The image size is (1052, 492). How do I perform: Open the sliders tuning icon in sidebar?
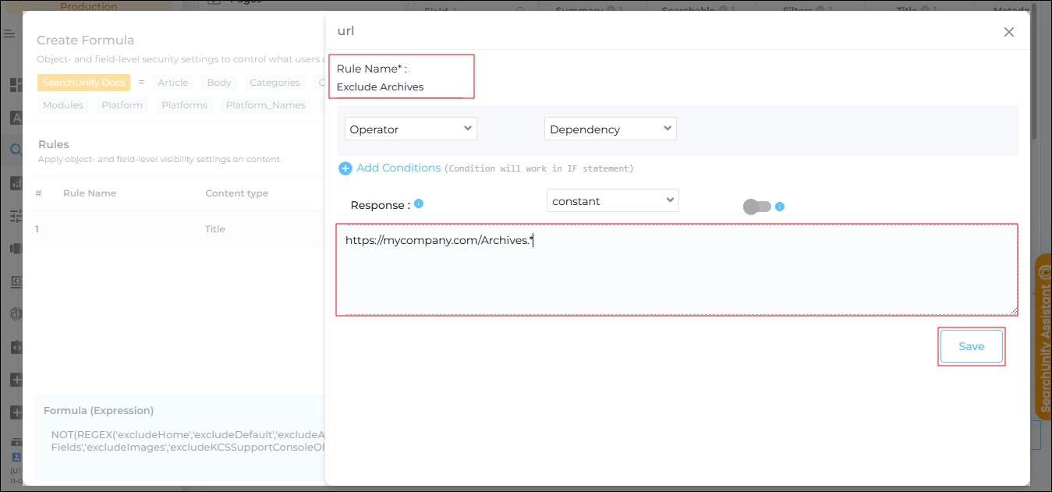15,216
